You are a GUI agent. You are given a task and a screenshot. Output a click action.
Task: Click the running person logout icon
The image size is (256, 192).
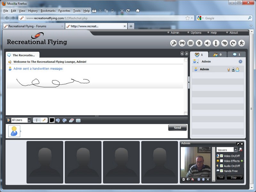pos(242,43)
